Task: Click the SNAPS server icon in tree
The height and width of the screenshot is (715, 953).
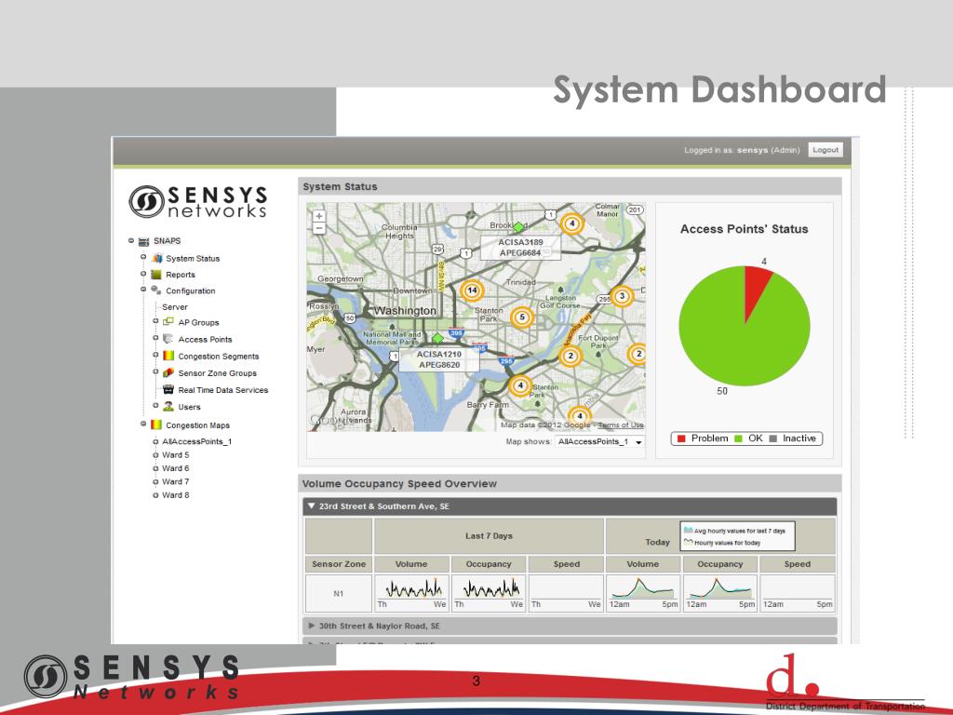Action: (143, 241)
